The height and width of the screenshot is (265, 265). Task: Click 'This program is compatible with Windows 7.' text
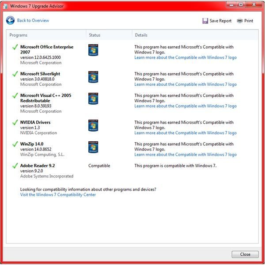(175, 166)
